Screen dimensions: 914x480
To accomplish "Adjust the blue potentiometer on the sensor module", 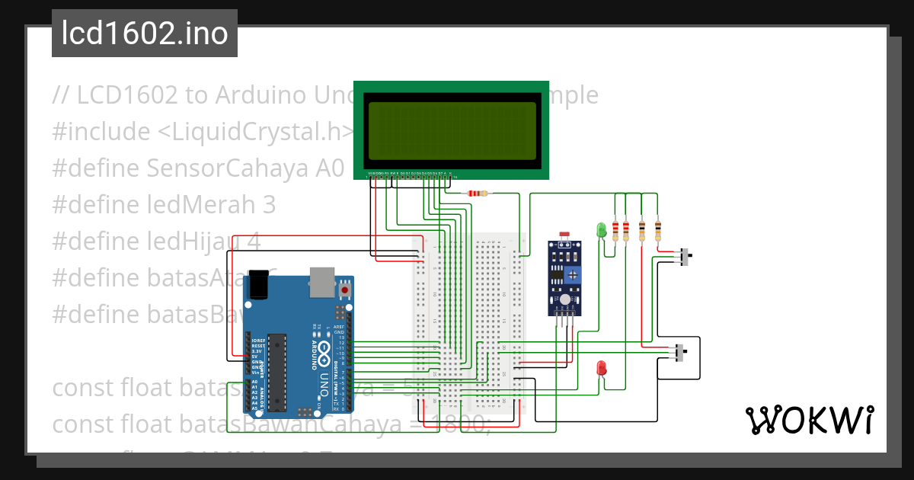I will coord(571,276).
